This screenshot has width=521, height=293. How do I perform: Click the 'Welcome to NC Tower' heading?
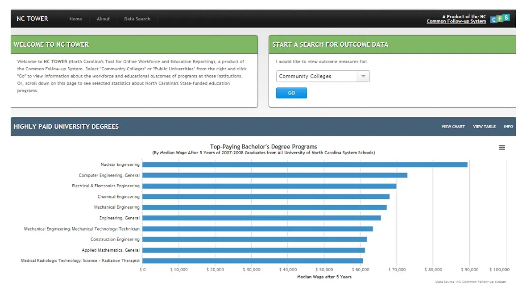point(51,45)
